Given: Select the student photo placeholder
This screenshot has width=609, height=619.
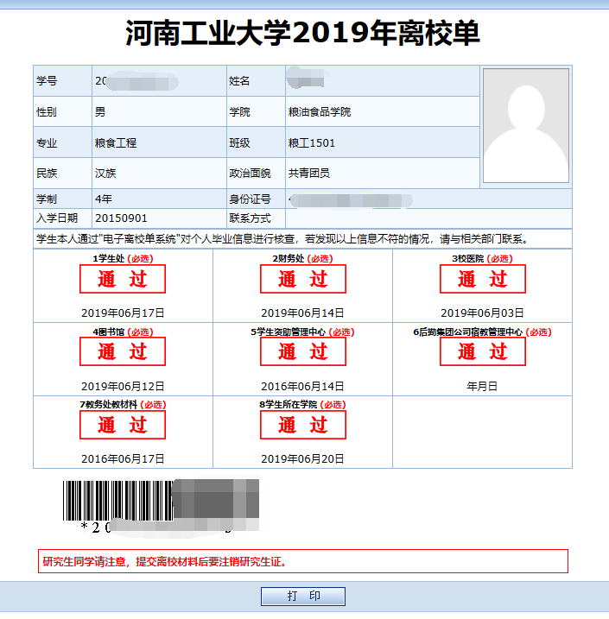Looking at the screenshot, I should [x=525, y=125].
